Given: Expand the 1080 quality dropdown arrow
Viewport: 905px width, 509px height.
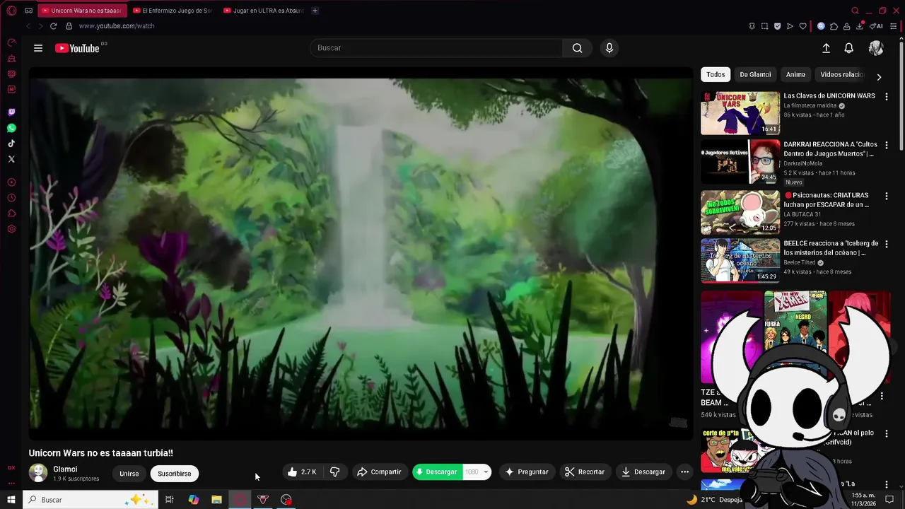Looking at the screenshot, I should coord(486,472).
